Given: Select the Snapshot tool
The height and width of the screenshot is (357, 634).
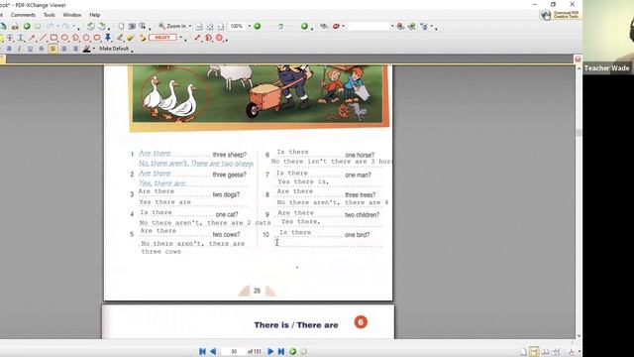Looking at the screenshot, I should click(132, 26).
